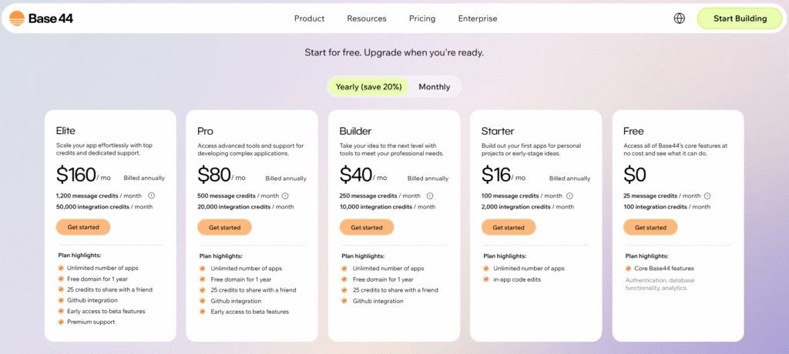Screen dimensions: 789x354
Task: Switch billing to Yearly (save 20%)
Action: 369,87
